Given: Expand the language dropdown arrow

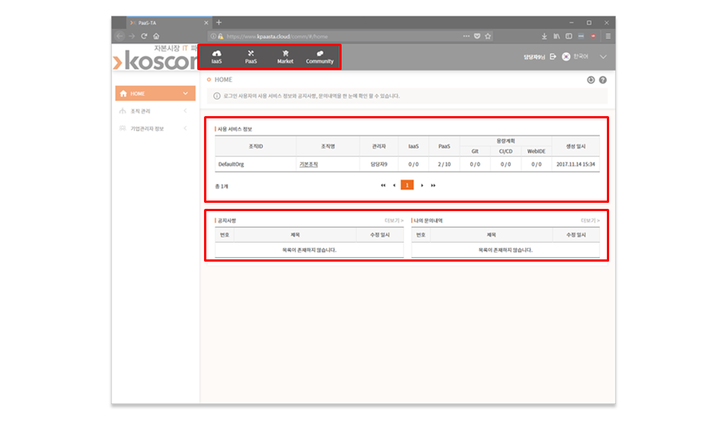Looking at the screenshot, I should point(603,57).
